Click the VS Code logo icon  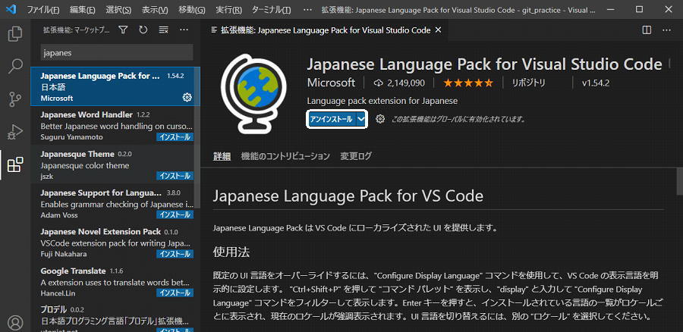click(11, 9)
